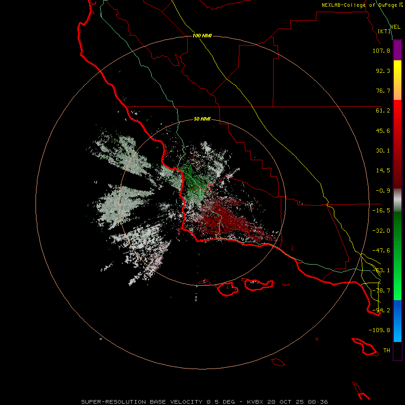The width and height of the screenshot is (405, 405).
Task: Pick the 61.2 velocity label
Action: (383, 111)
